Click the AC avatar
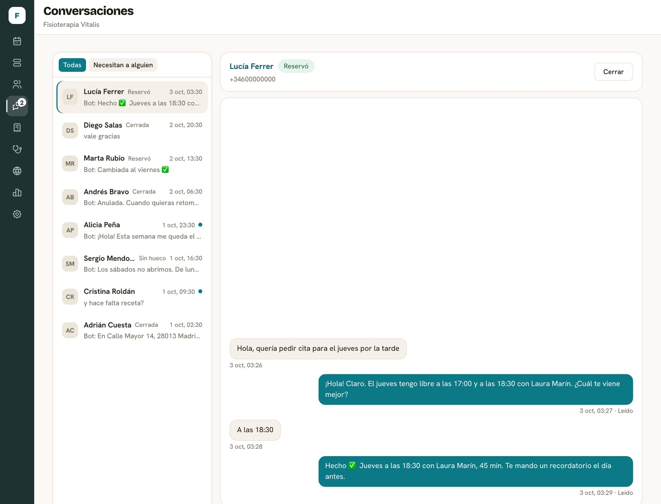 tap(70, 330)
